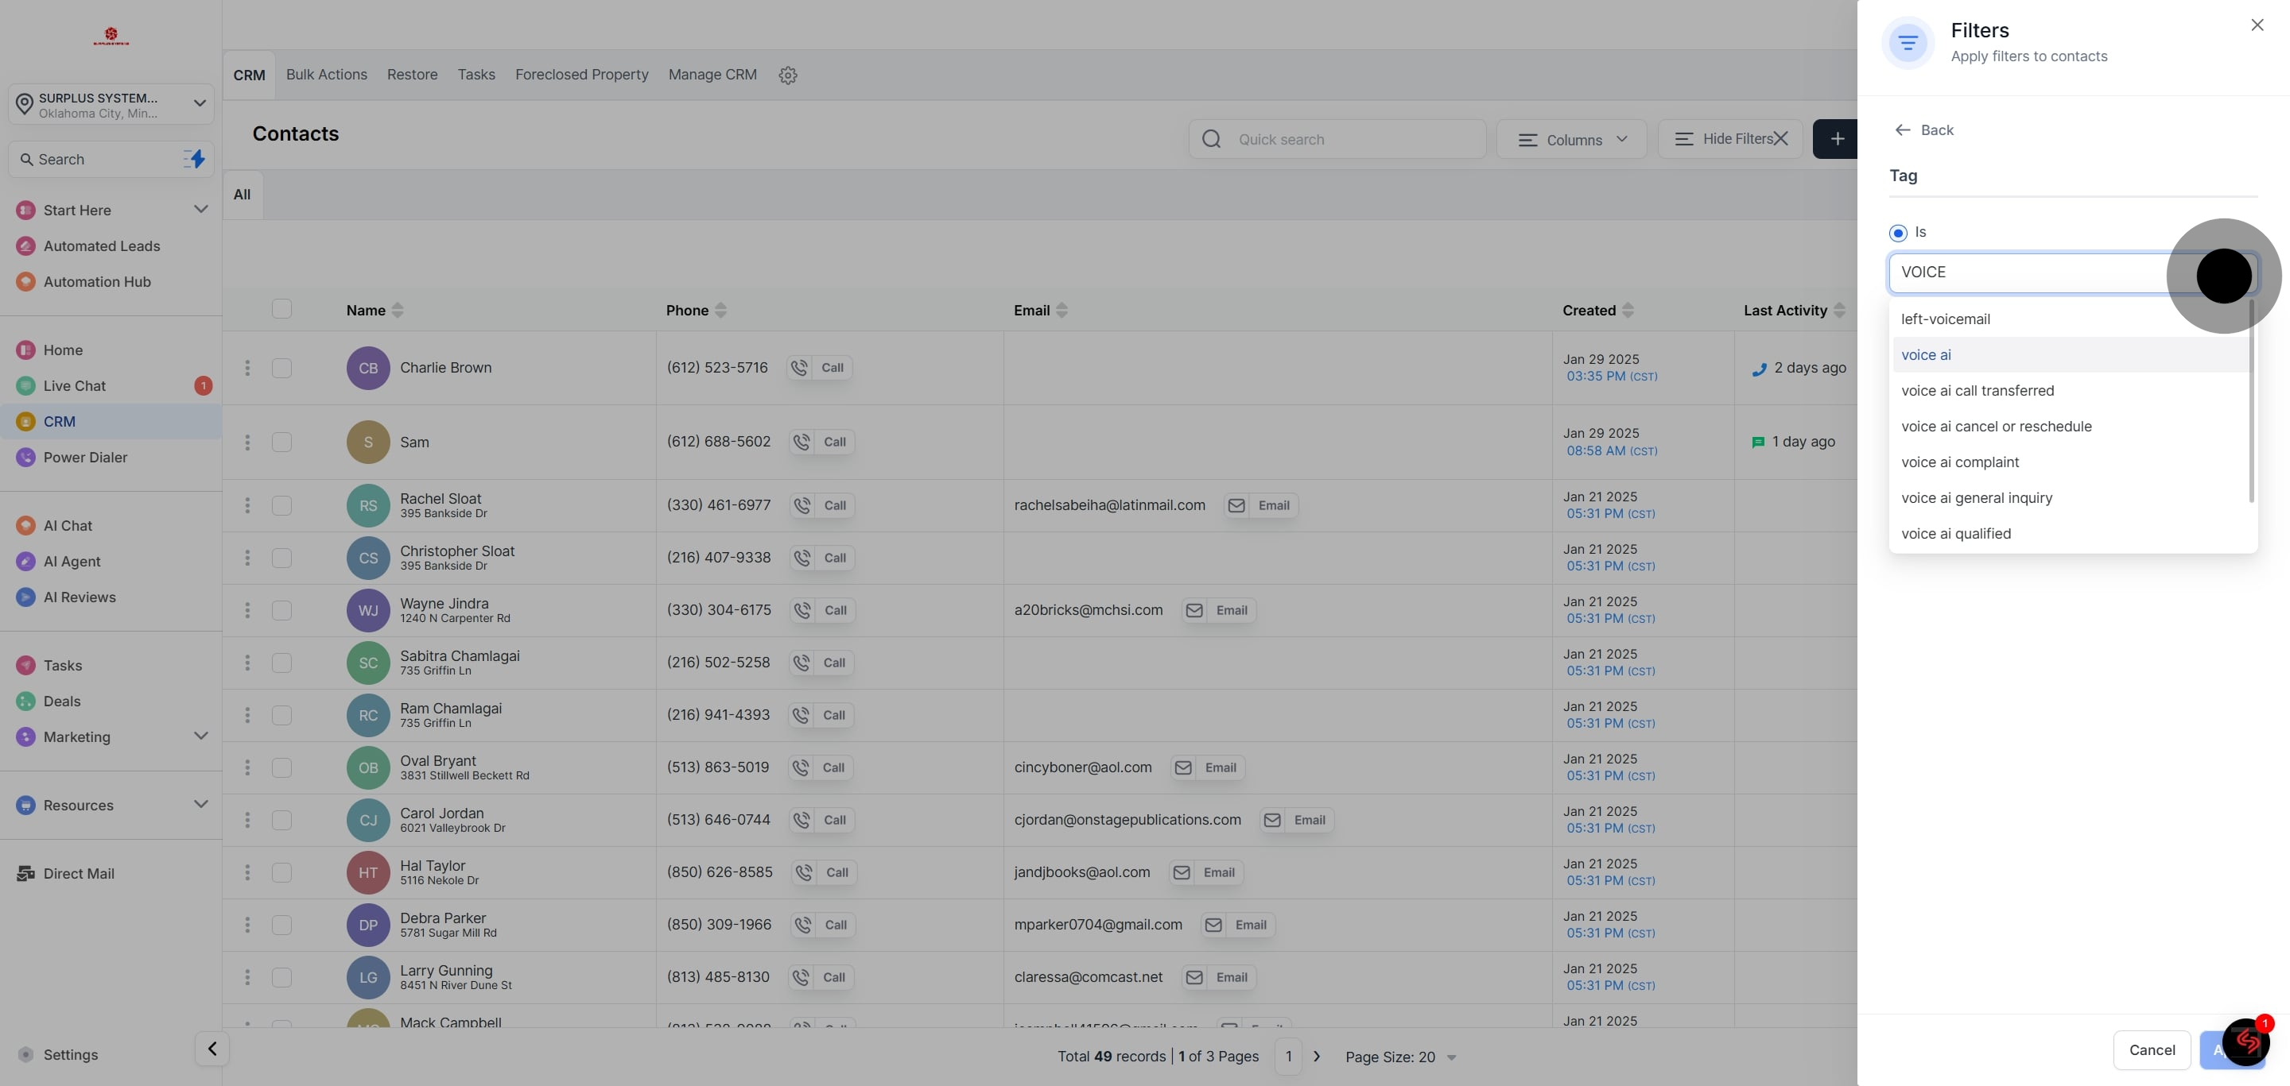The height and width of the screenshot is (1086, 2290).
Task: Open the Columns dropdown
Action: (x=1572, y=139)
